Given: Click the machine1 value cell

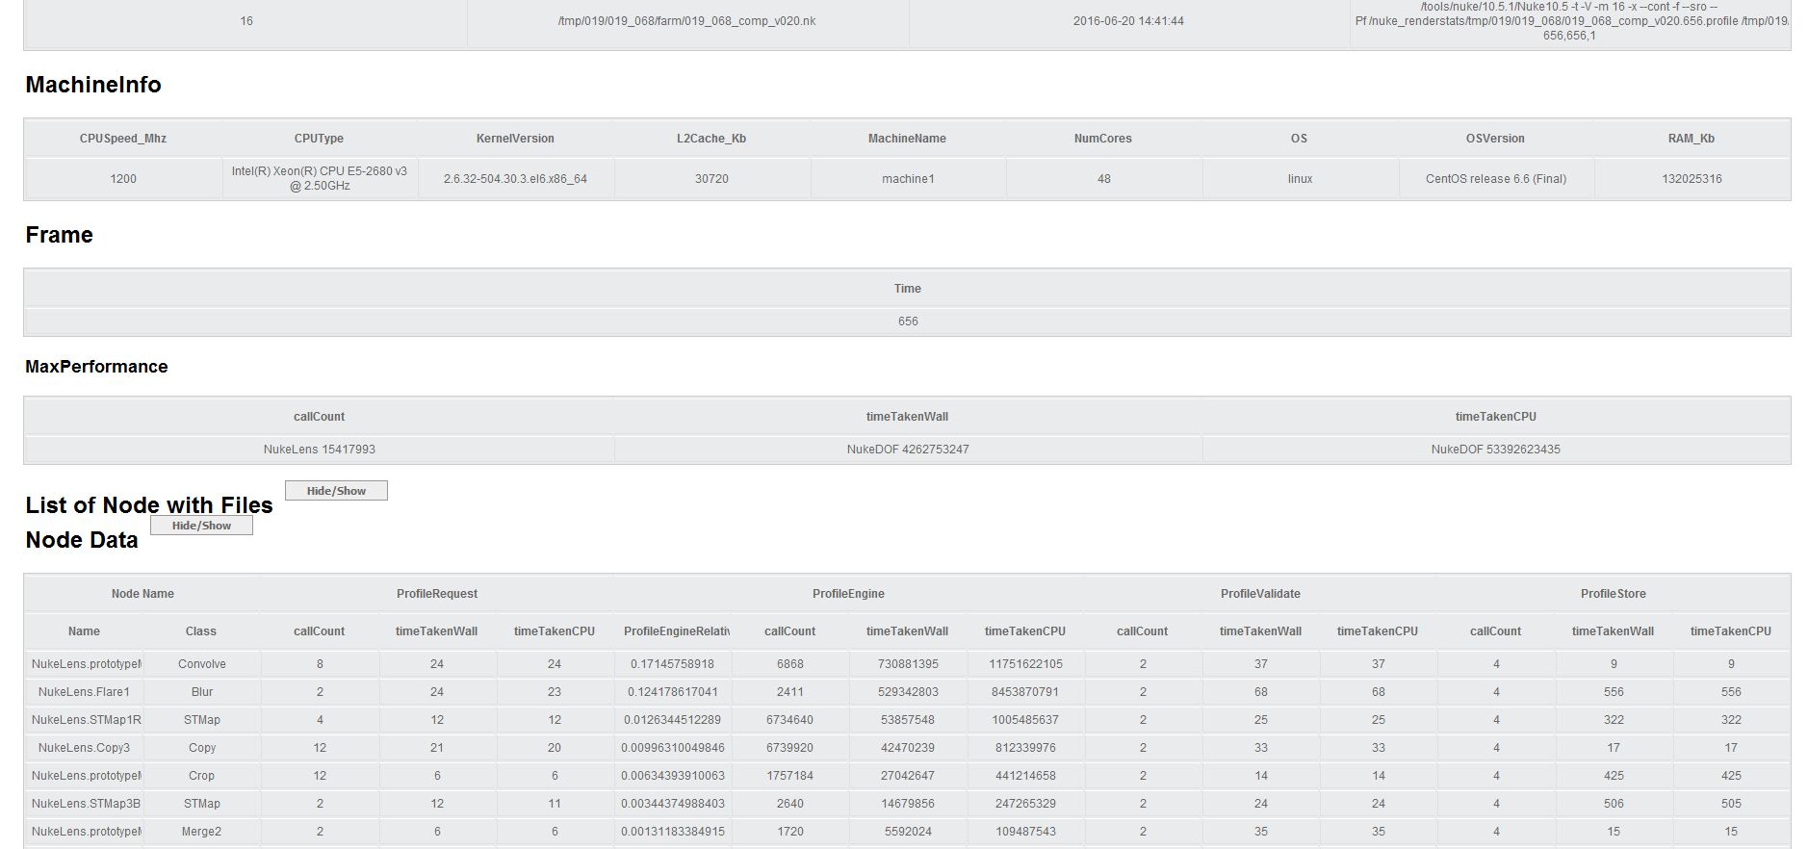Looking at the screenshot, I should 908,179.
